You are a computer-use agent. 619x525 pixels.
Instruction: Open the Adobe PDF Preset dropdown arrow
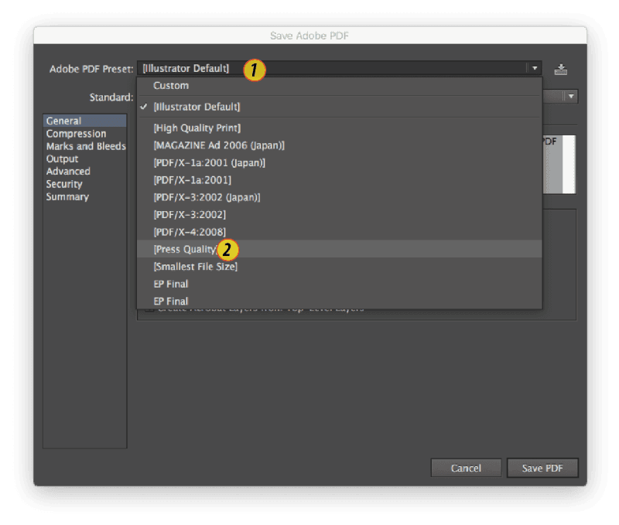(534, 68)
